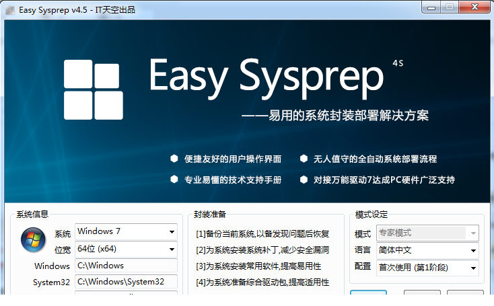494x306 pixels.
Task: Click the Windows 7 orb icon
Action: point(31,240)
